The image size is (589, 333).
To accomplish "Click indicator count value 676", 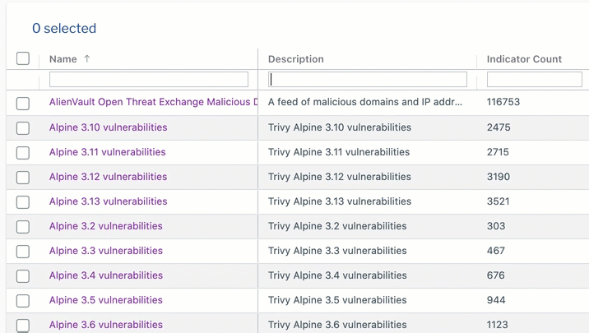I will (496, 275).
